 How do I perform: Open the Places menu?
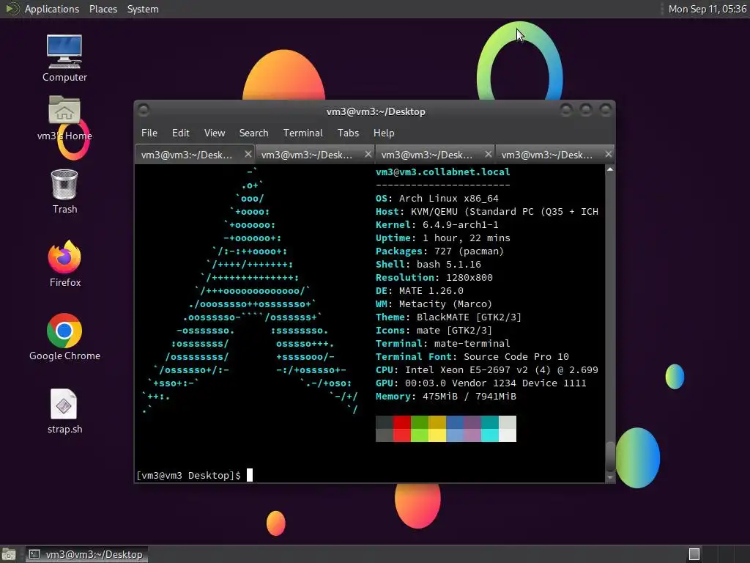(103, 9)
